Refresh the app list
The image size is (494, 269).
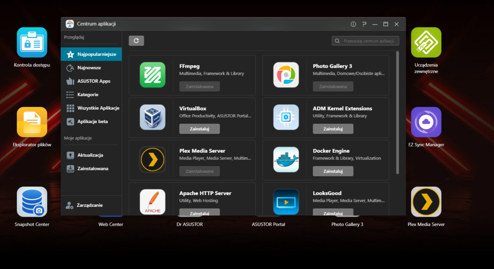(137, 40)
